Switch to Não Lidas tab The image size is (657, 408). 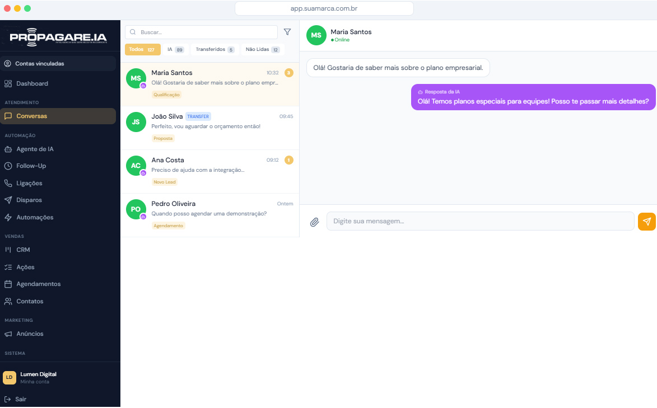(x=263, y=49)
